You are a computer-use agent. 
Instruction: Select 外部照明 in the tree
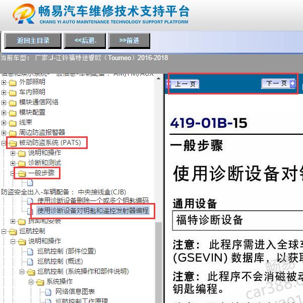point(32,82)
